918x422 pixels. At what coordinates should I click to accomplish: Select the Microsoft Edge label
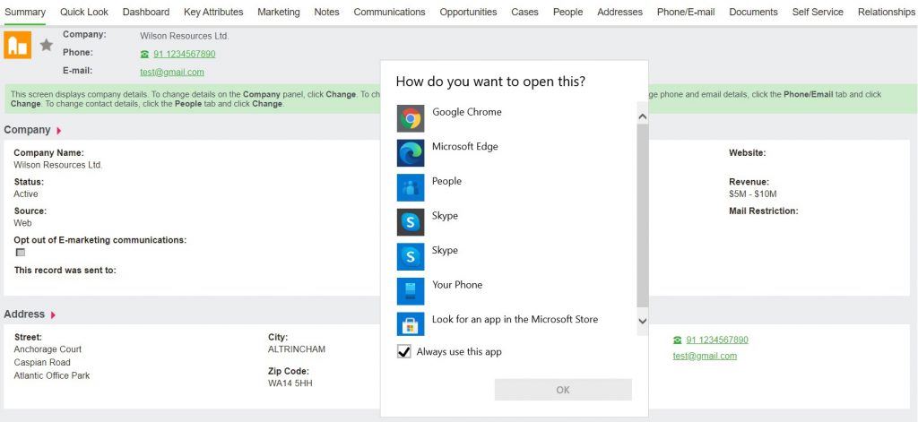(x=465, y=146)
